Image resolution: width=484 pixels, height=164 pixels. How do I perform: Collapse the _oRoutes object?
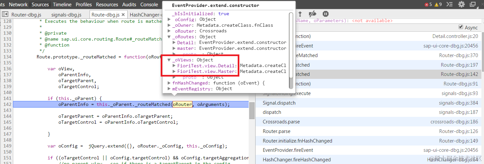point(169,37)
